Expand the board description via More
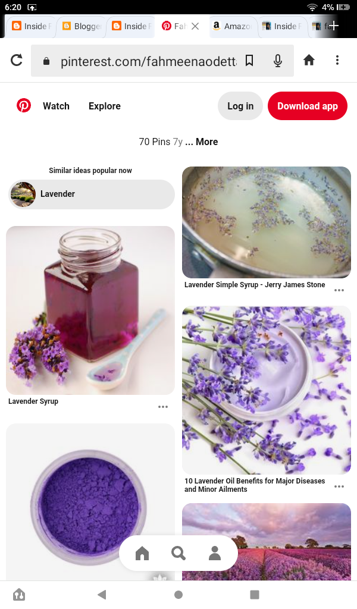The image size is (357, 609). (206, 142)
